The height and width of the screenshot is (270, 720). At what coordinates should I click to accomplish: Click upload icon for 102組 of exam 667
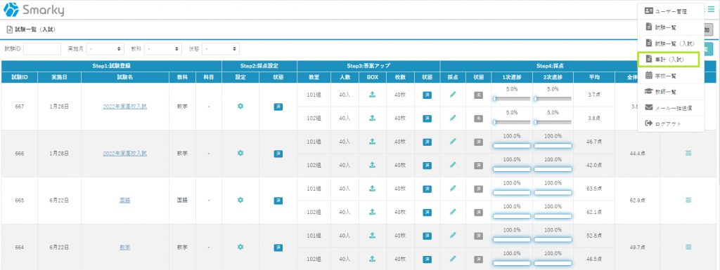[x=373, y=118]
